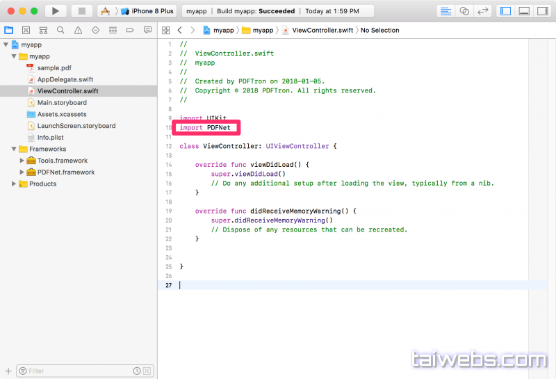Toggle the Navigator panel visibility
The height and width of the screenshot is (379, 556).
(x=505, y=11)
